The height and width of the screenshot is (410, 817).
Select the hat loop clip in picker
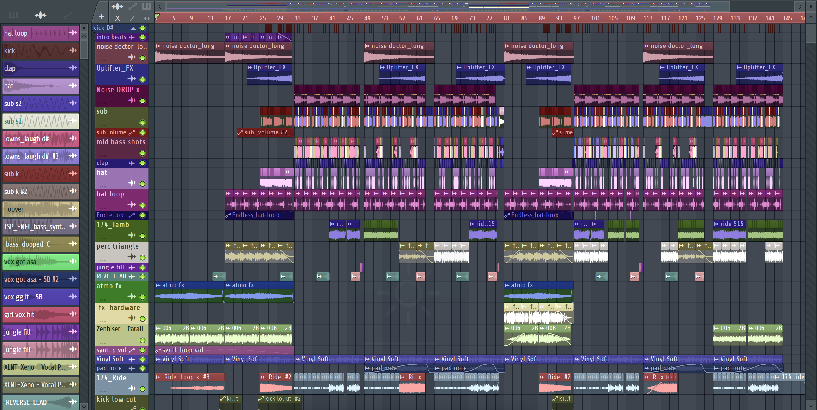click(41, 33)
